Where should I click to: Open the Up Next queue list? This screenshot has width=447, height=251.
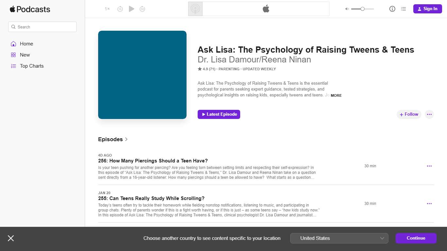(403, 9)
